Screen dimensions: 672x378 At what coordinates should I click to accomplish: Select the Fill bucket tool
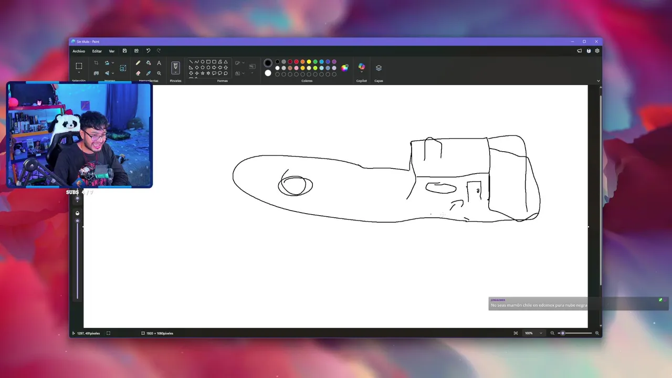(149, 63)
